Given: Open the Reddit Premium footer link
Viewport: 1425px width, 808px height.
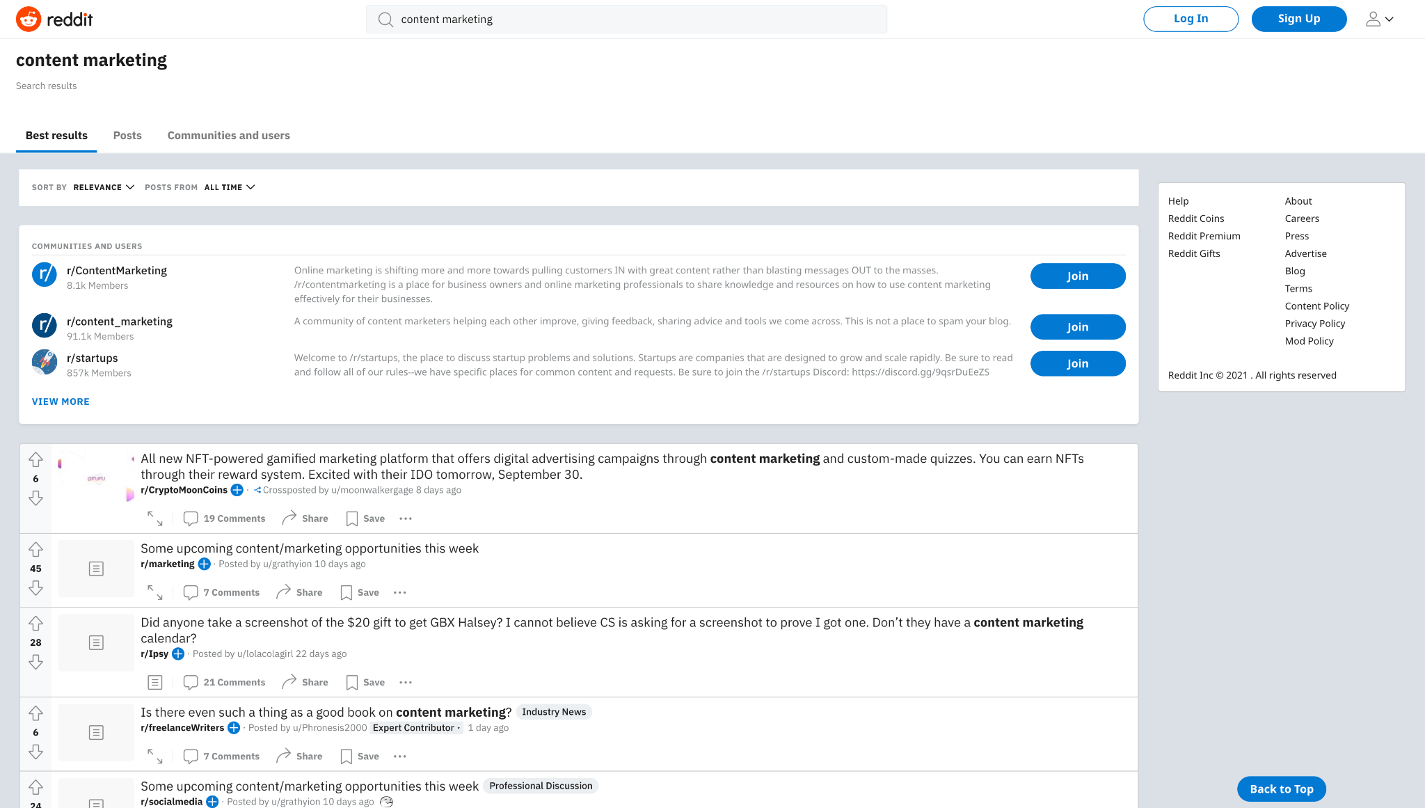Looking at the screenshot, I should click(x=1204, y=236).
